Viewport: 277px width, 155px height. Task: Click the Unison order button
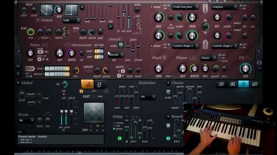coord(121,46)
